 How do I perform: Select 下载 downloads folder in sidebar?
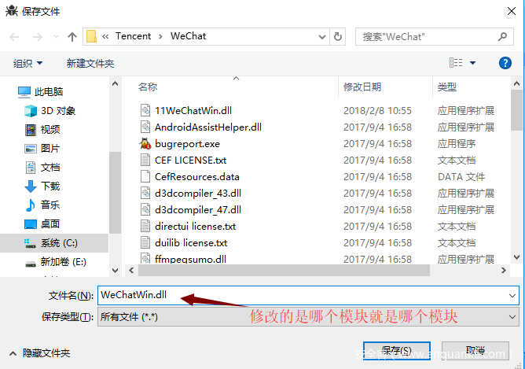click(42, 186)
